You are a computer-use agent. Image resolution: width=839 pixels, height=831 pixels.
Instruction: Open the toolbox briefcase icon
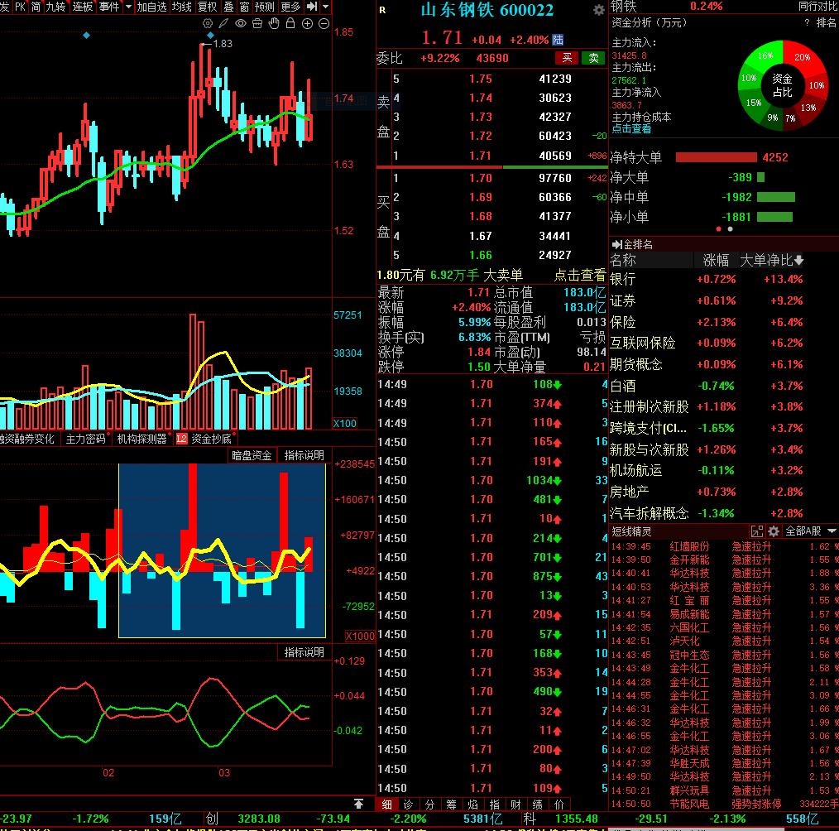(257, 23)
